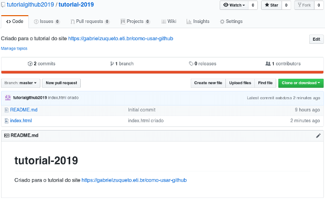Open the index.html file
This screenshot has width=325, height=199.
tap(21, 121)
